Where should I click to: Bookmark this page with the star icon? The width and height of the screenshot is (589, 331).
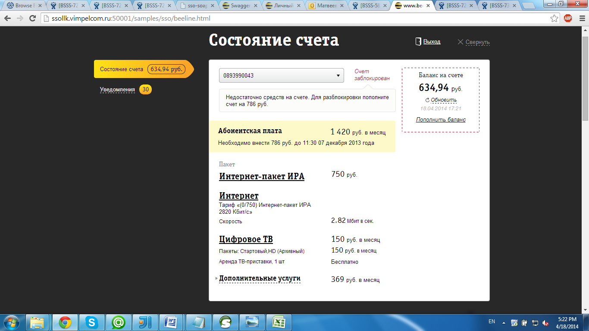(555, 19)
